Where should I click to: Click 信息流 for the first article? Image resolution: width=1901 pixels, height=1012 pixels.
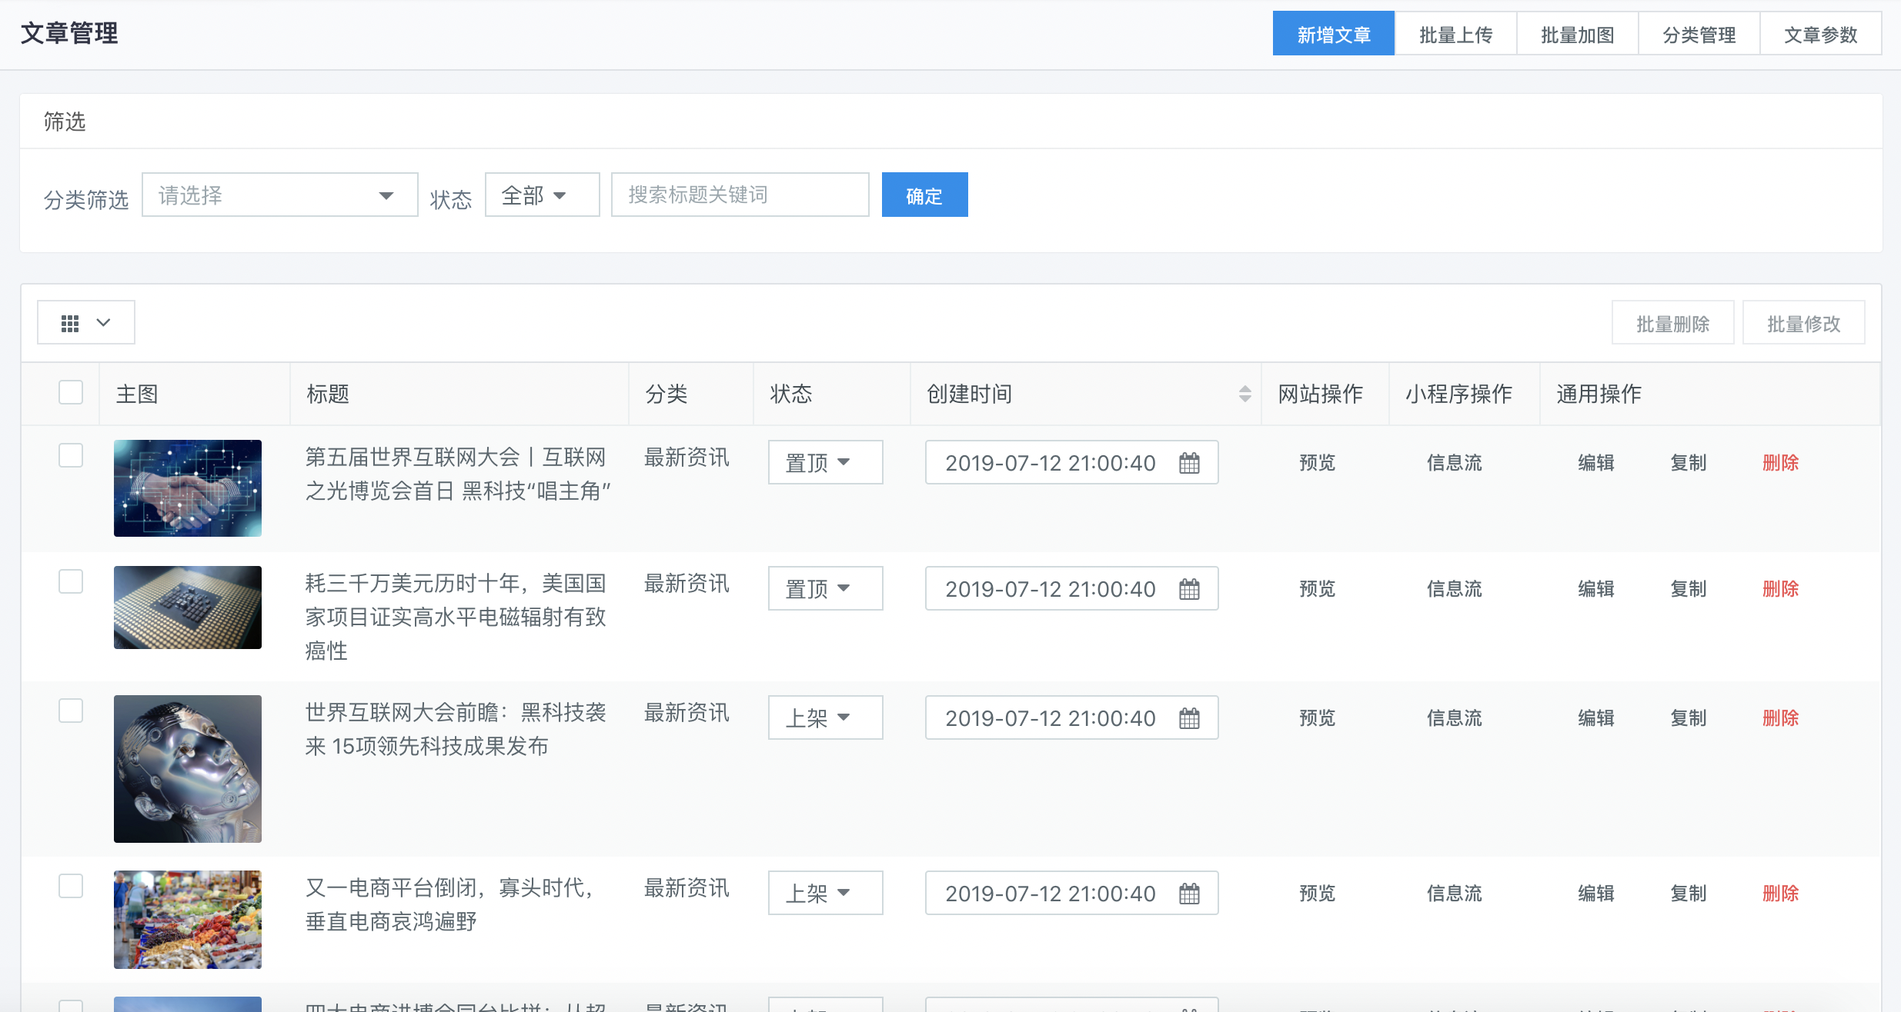coord(1454,463)
